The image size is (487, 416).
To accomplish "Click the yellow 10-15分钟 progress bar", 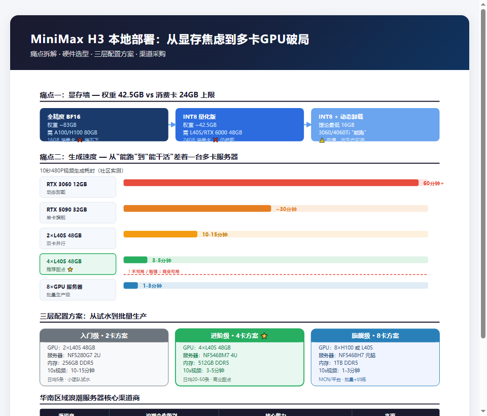I will pos(160,234).
